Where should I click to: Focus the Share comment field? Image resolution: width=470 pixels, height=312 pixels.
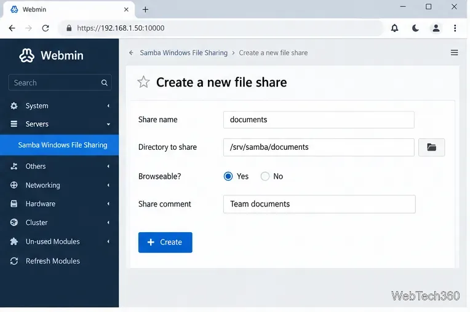click(x=319, y=204)
